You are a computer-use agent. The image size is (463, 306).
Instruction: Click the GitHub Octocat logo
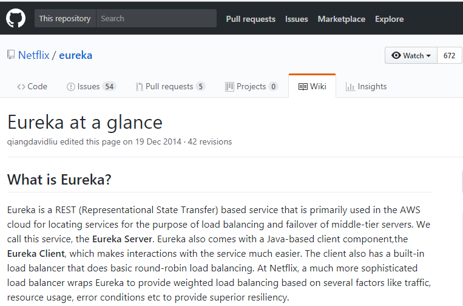point(16,18)
